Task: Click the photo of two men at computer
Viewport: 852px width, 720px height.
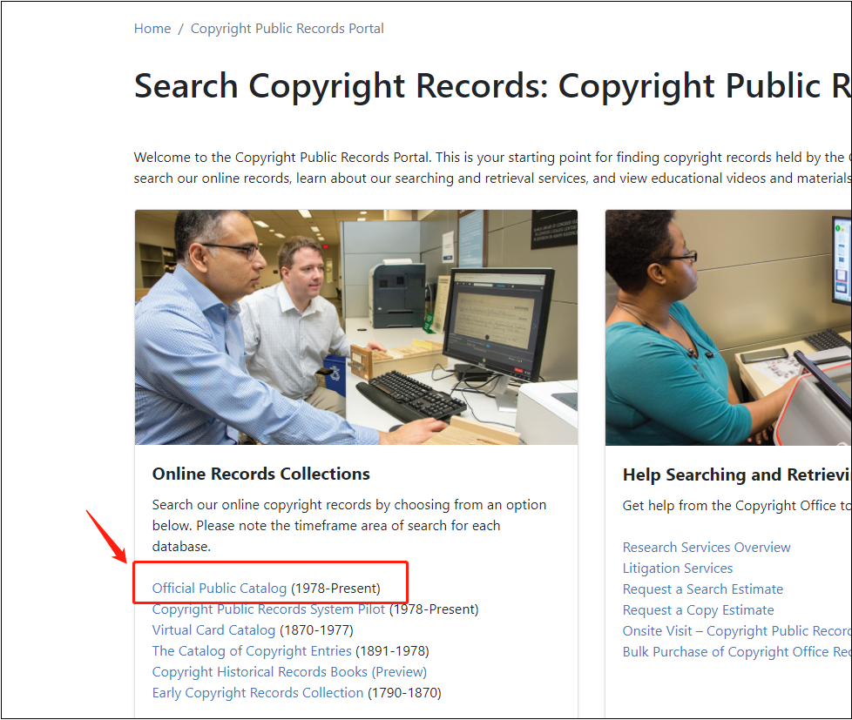Action: click(x=355, y=327)
